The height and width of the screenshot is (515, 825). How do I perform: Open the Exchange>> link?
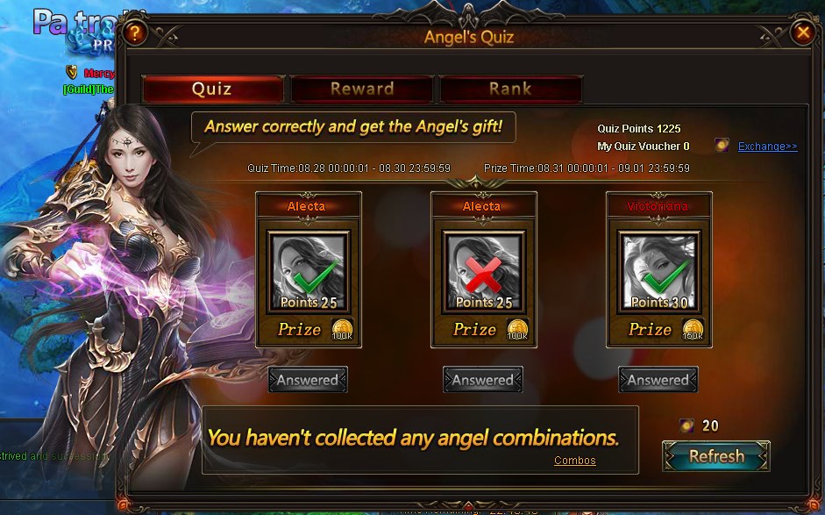point(768,146)
